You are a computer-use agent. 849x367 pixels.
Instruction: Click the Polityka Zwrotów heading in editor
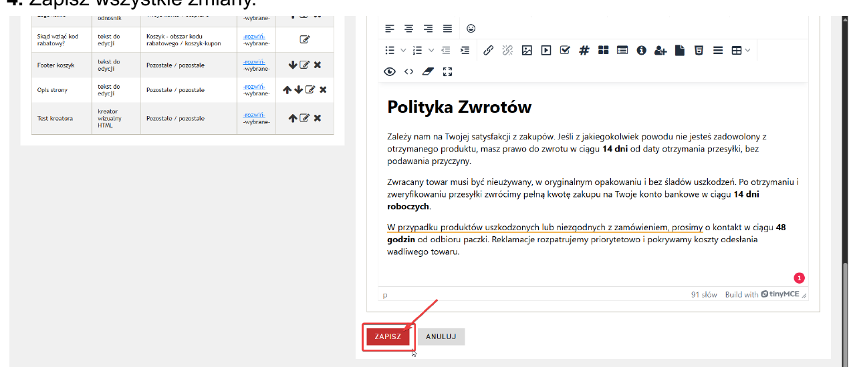tap(459, 107)
